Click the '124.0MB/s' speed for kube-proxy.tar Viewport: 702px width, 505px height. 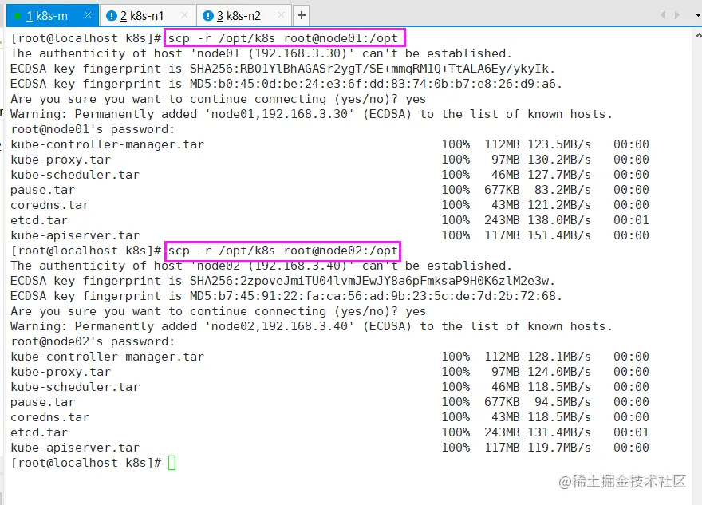pos(559,372)
